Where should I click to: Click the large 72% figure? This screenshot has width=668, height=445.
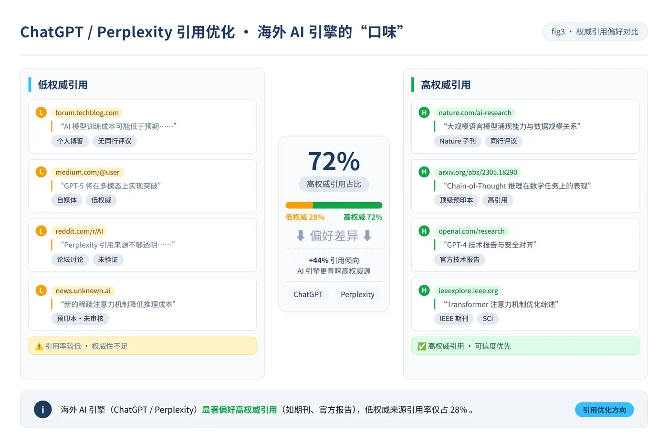click(x=334, y=161)
